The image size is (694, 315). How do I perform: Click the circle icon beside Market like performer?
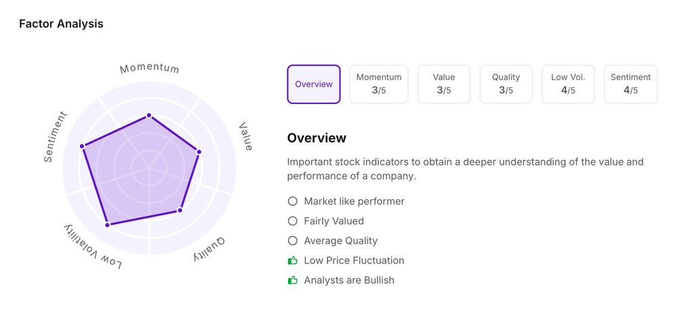[293, 201]
